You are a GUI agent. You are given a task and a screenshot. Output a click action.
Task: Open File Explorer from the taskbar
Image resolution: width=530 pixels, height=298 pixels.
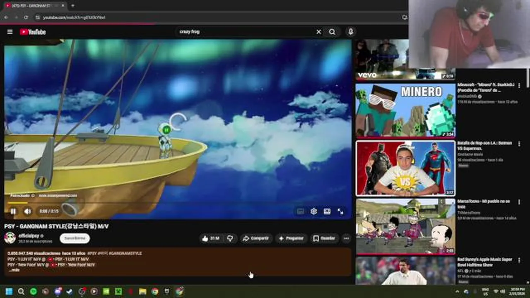pyautogui.click(x=142, y=291)
